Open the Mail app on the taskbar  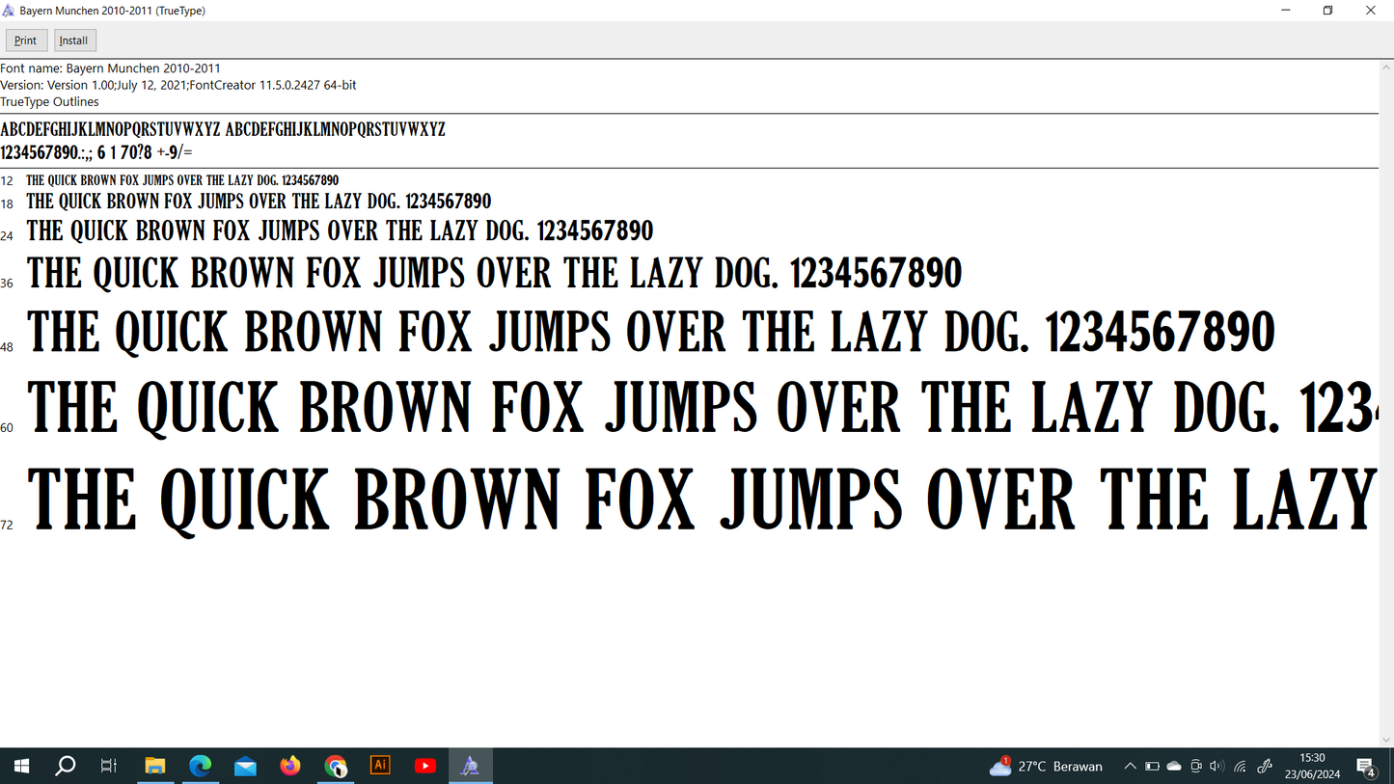(x=245, y=766)
